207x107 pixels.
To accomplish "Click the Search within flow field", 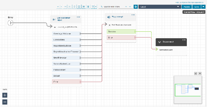I will tap(112, 7).
